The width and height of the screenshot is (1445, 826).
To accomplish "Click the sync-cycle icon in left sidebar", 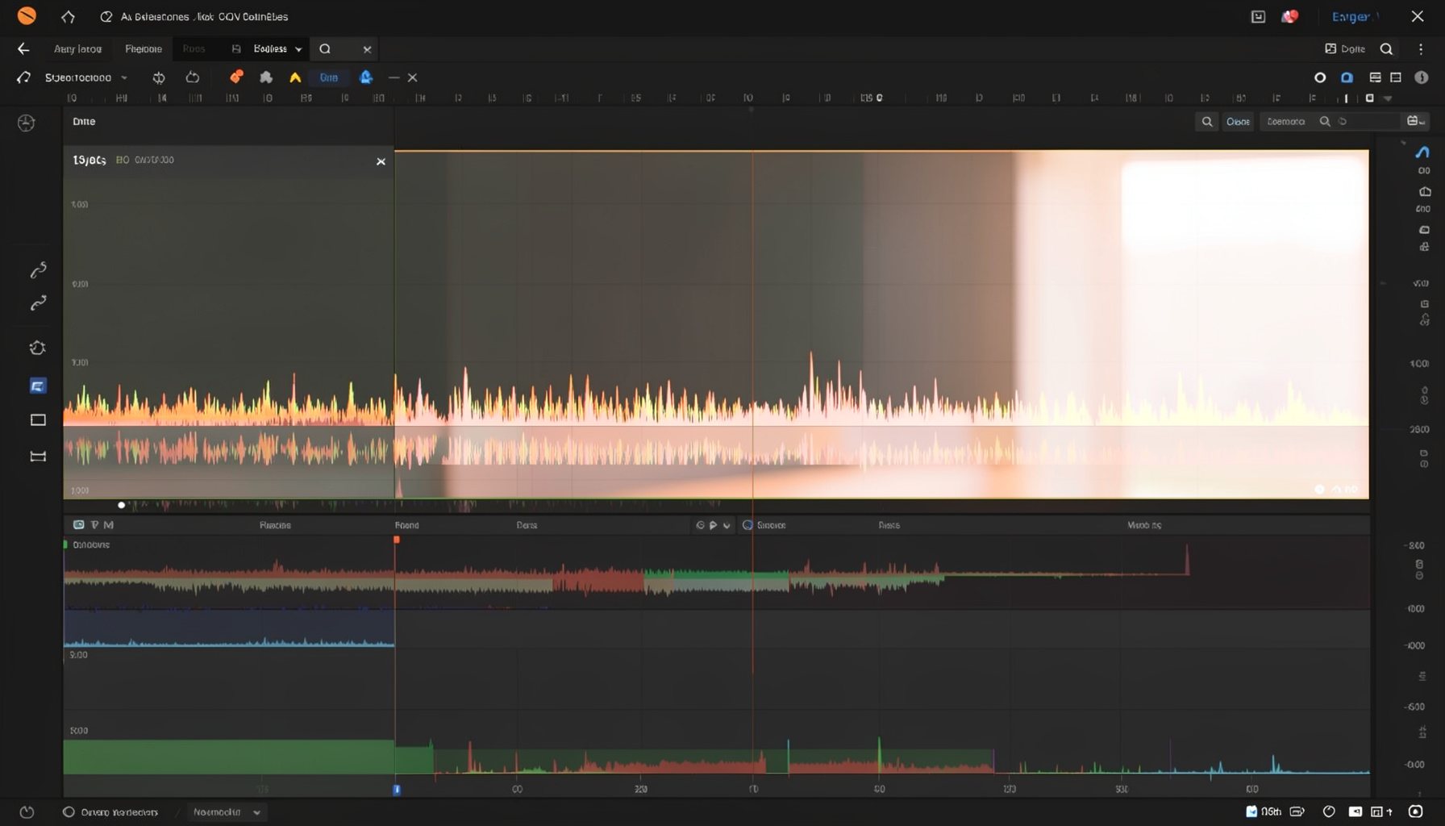I will [x=38, y=348].
